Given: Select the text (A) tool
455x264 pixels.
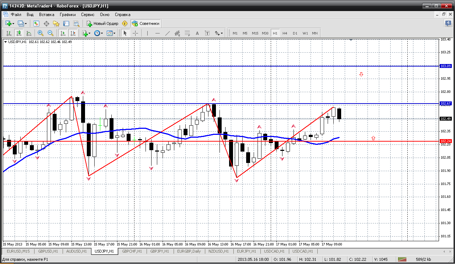Looking at the screenshot, I should click(x=197, y=33).
